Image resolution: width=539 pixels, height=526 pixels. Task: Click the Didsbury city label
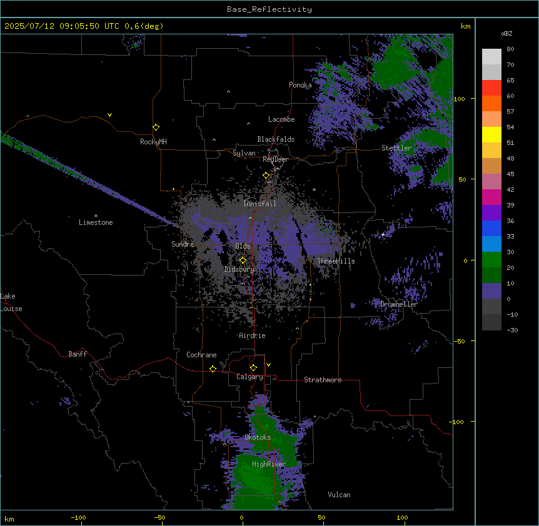pos(239,269)
